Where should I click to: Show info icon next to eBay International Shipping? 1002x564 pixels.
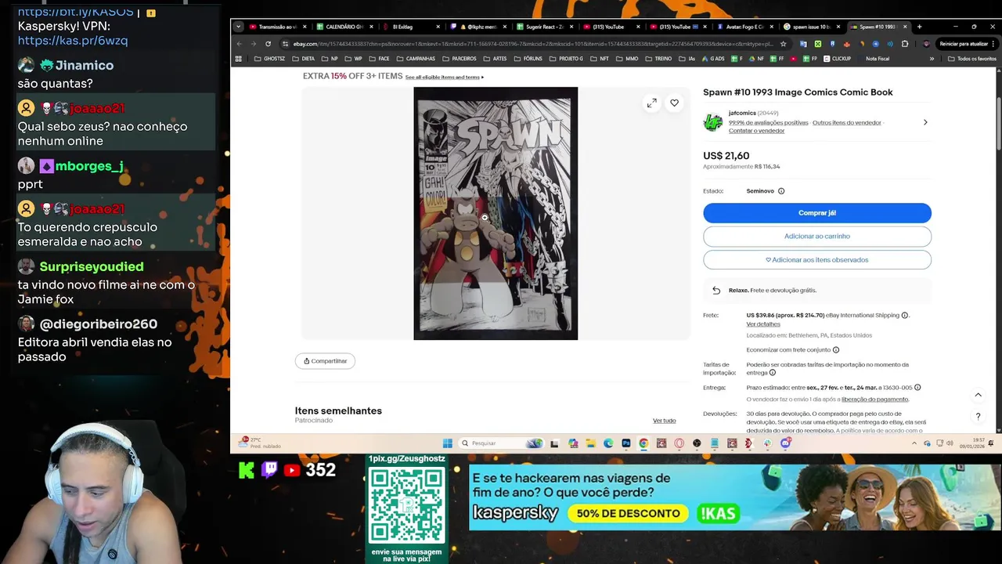(904, 316)
